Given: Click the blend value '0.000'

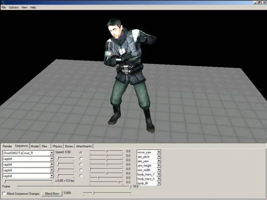Looking at the screenshot, I should (x=67, y=193).
